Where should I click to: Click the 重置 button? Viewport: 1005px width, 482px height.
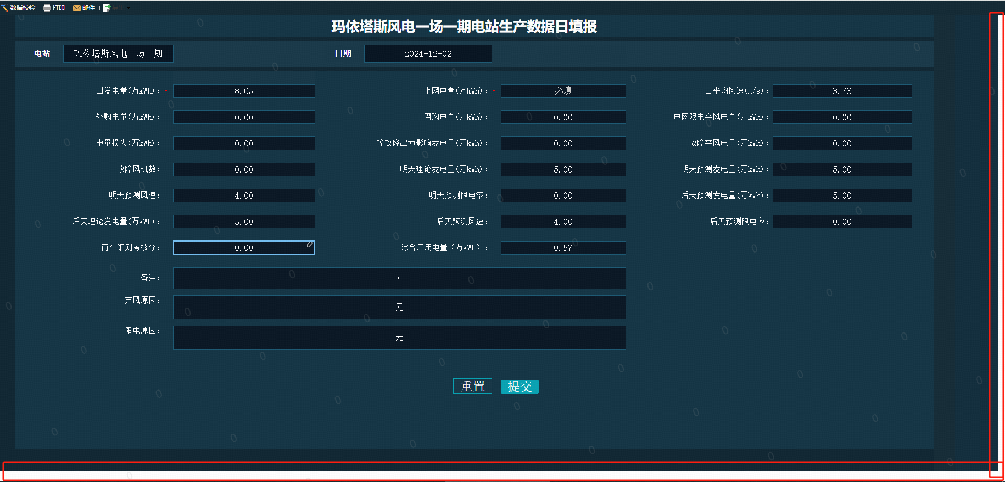click(x=472, y=386)
